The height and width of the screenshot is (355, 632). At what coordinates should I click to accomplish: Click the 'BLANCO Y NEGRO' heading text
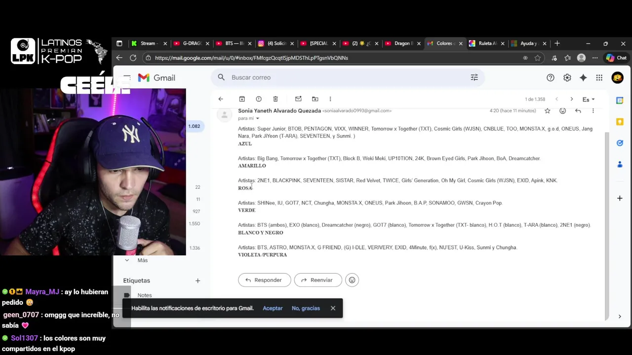pyautogui.click(x=261, y=233)
